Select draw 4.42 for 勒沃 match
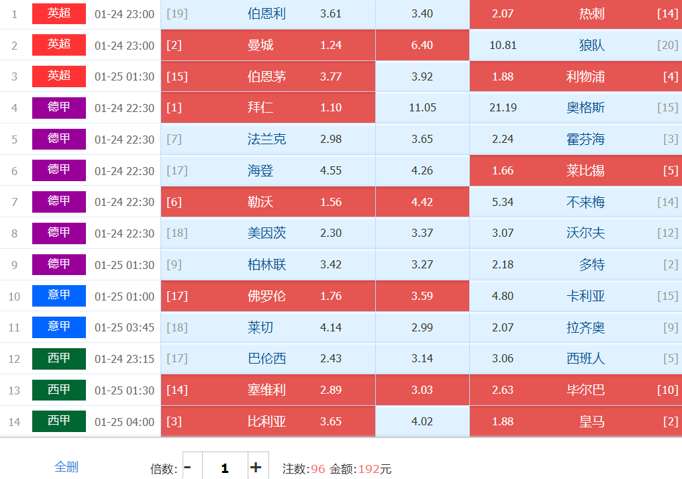 coord(422,202)
